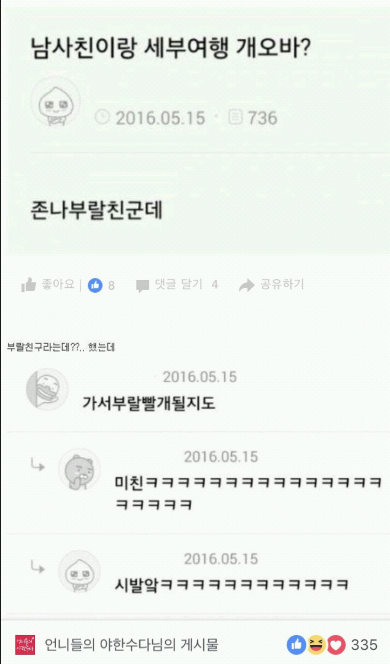
Task: Click the peach avatar on last reply
Action: click(x=79, y=572)
